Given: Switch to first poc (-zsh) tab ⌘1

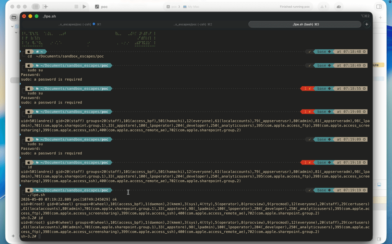Looking at the screenshot, I should click(x=80, y=24).
